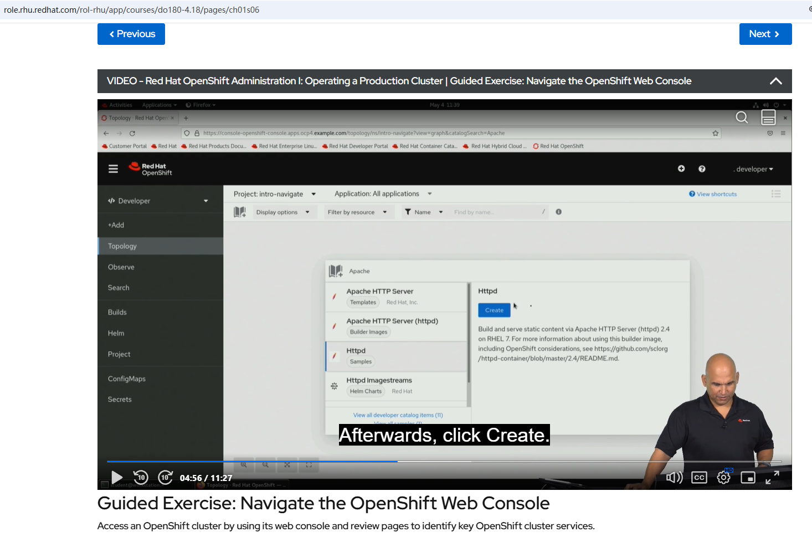The height and width of the screenshot is (537, 812).
Task: Bookmark the page with the star icon
Action: 716,133
